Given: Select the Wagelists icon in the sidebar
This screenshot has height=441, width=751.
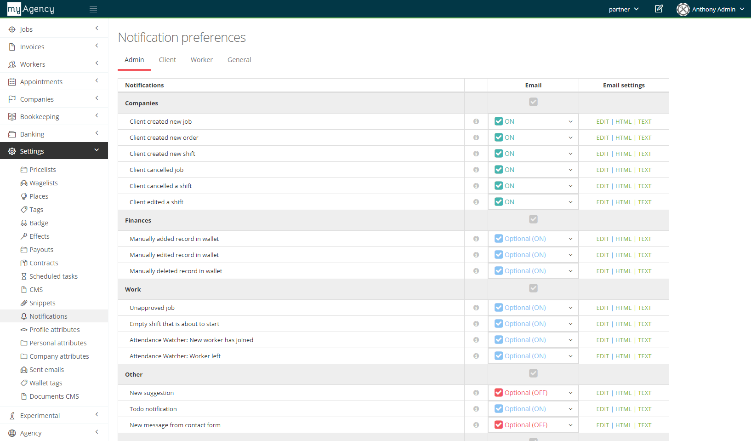Looking at the screenshot, I should [x=24, y=183].
